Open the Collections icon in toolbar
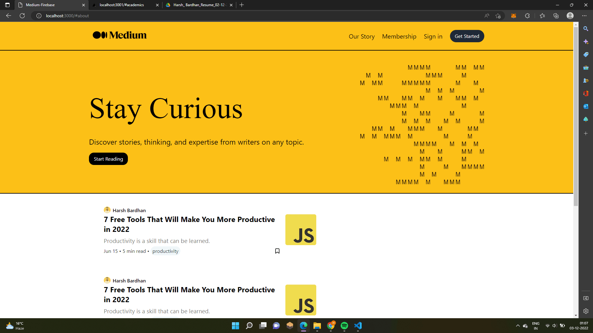 tap(556, 16)
